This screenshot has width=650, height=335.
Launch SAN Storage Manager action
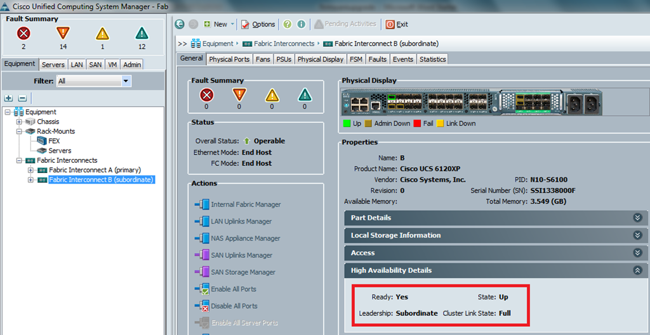tap(235, 272)
